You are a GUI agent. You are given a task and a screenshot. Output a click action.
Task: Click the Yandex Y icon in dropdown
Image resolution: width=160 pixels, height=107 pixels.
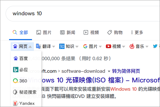(15, 103)
